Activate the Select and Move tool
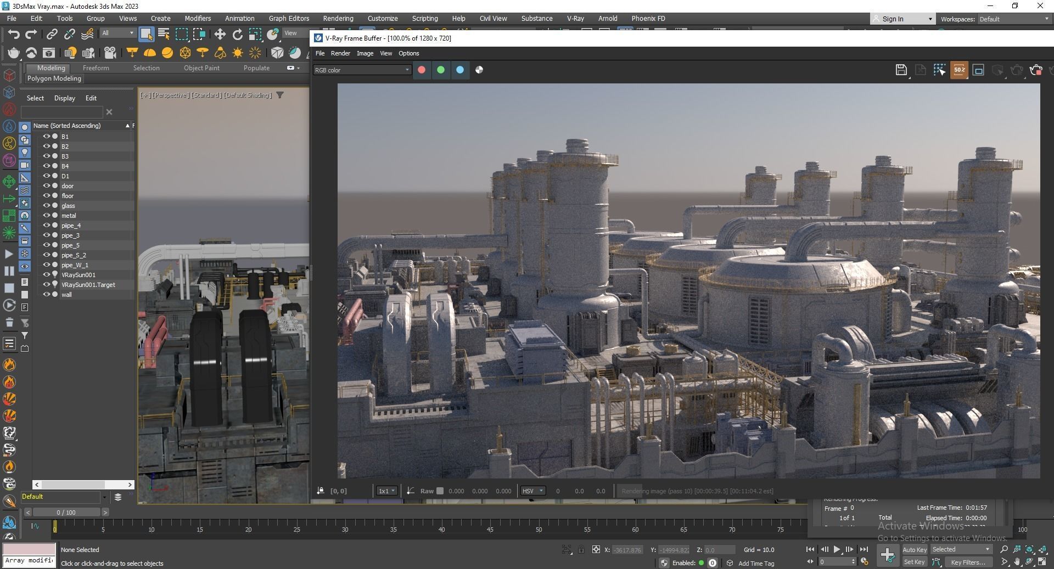Viewport: 1054px width, 569px height. coord(220,34)
